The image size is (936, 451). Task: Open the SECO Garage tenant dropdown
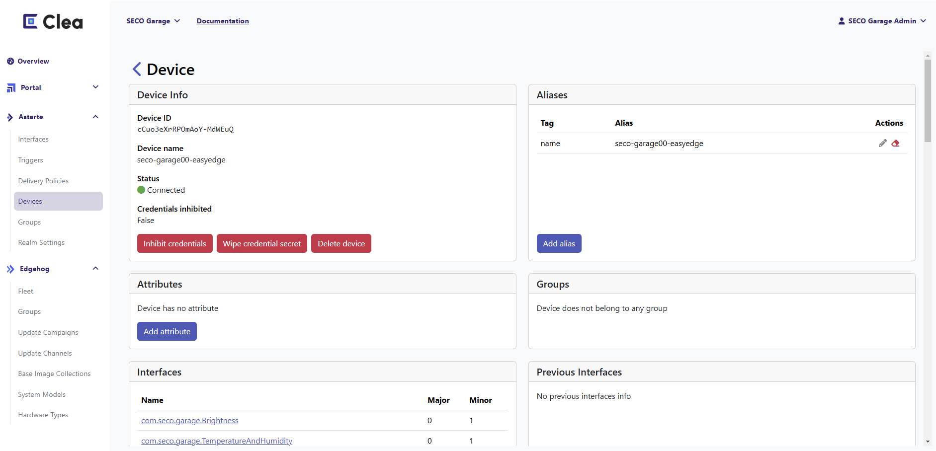(153, 21)
